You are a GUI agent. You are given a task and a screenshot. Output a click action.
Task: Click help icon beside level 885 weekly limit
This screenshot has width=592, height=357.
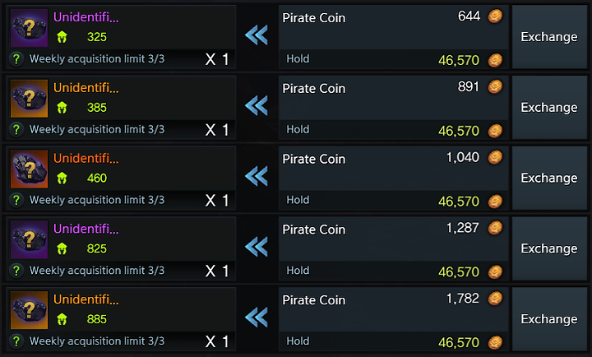coord(16,341)
